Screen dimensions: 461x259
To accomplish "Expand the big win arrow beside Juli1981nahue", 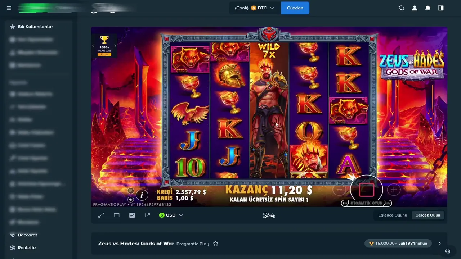I will 439,244.
